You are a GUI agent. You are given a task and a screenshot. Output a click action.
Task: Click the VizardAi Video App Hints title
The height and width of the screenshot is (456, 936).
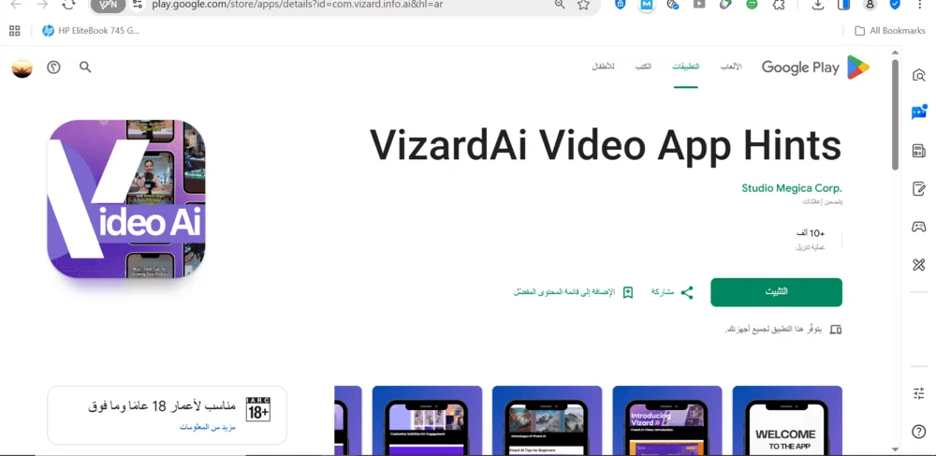point(606,145)
